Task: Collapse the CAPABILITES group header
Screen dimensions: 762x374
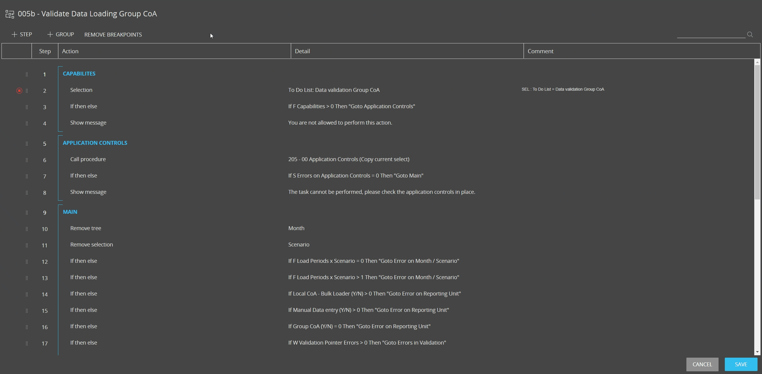Action: (79, 74)
